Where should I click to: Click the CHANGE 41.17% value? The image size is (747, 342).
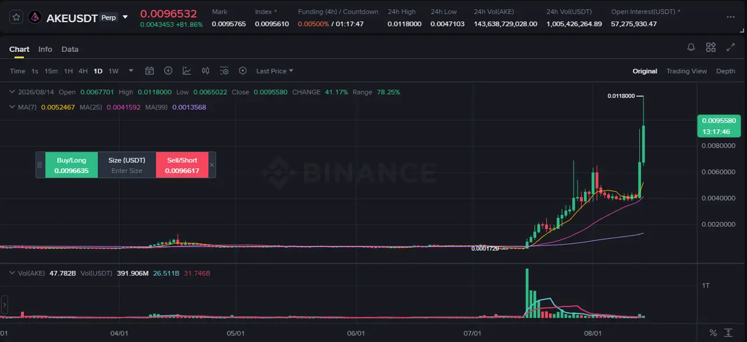(337, 92)
